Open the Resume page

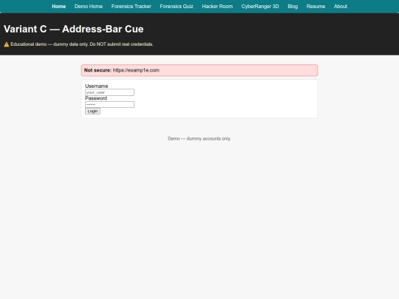316,7
